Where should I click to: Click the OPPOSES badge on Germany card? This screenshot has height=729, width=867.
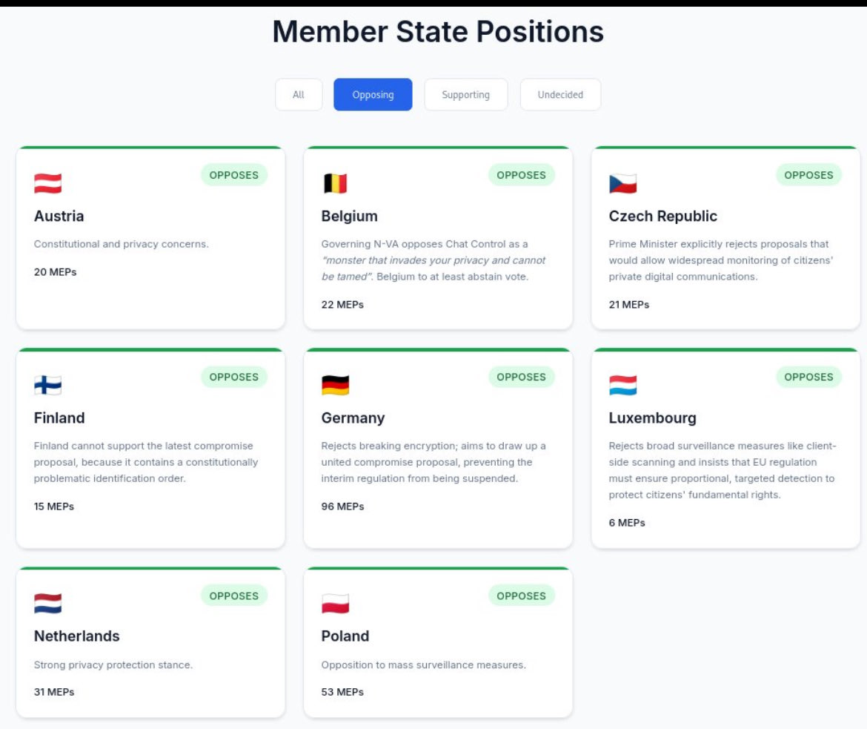coord(522,377)
